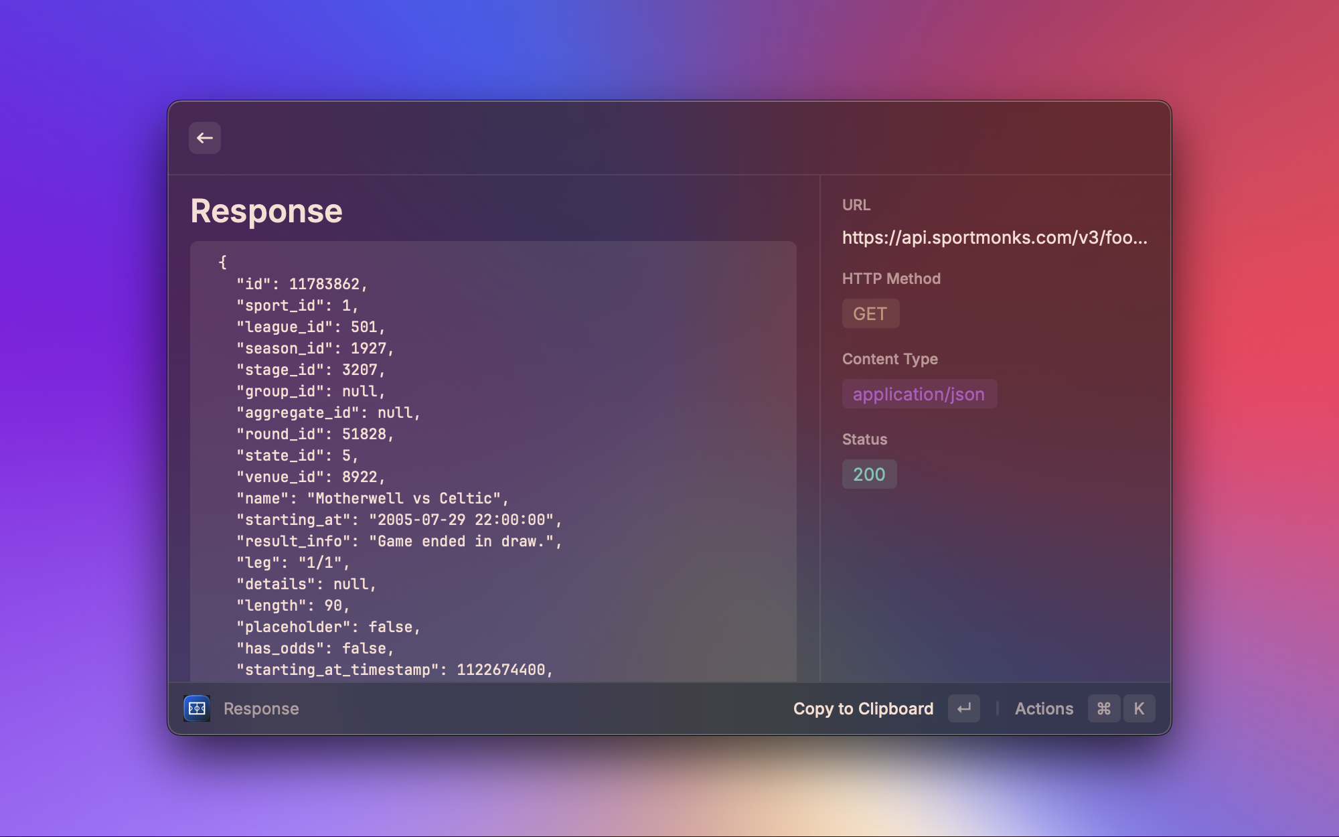Click the "Game ended in draw." result line
Image resolution: width=1339 pixels, height=837 pixels.
pyautogui.click(x=399, y=541)
